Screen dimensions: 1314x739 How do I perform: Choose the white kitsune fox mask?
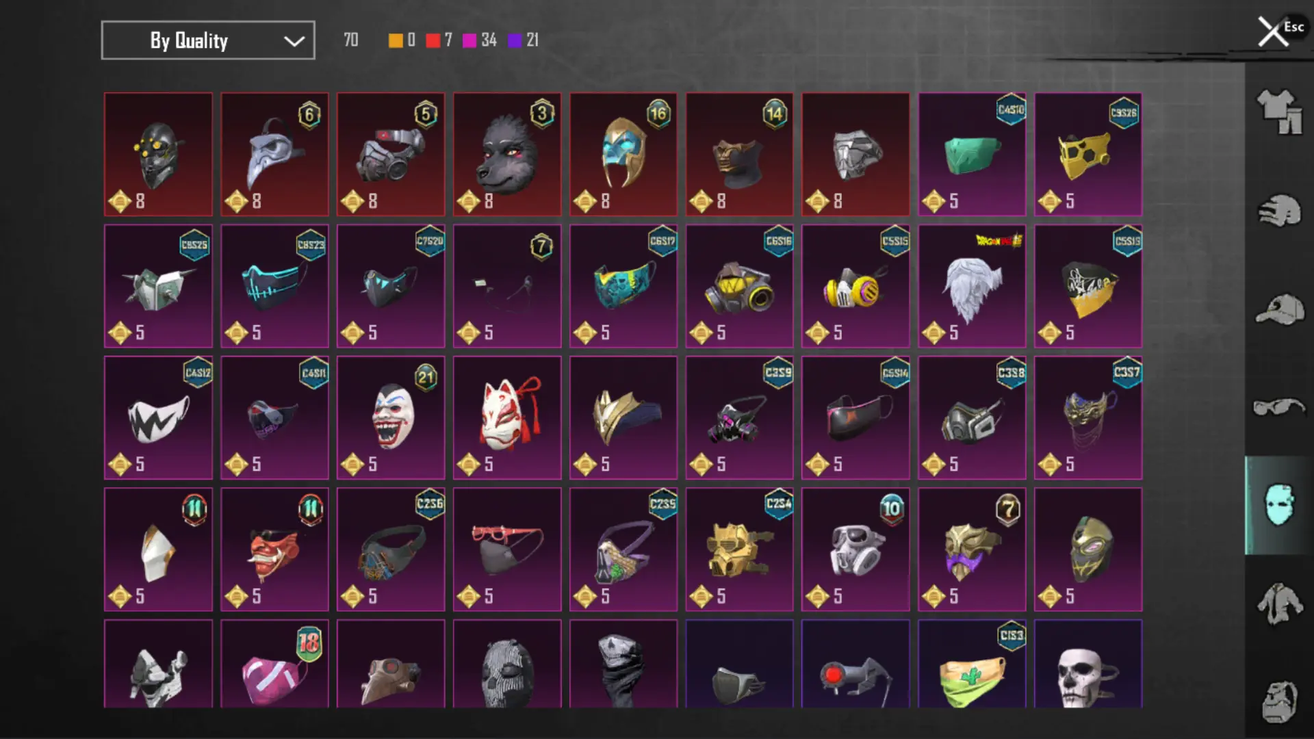click(507, 417)
